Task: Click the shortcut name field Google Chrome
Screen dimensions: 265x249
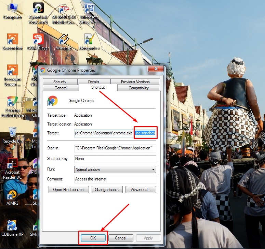Action: click(x=81, y=101)
